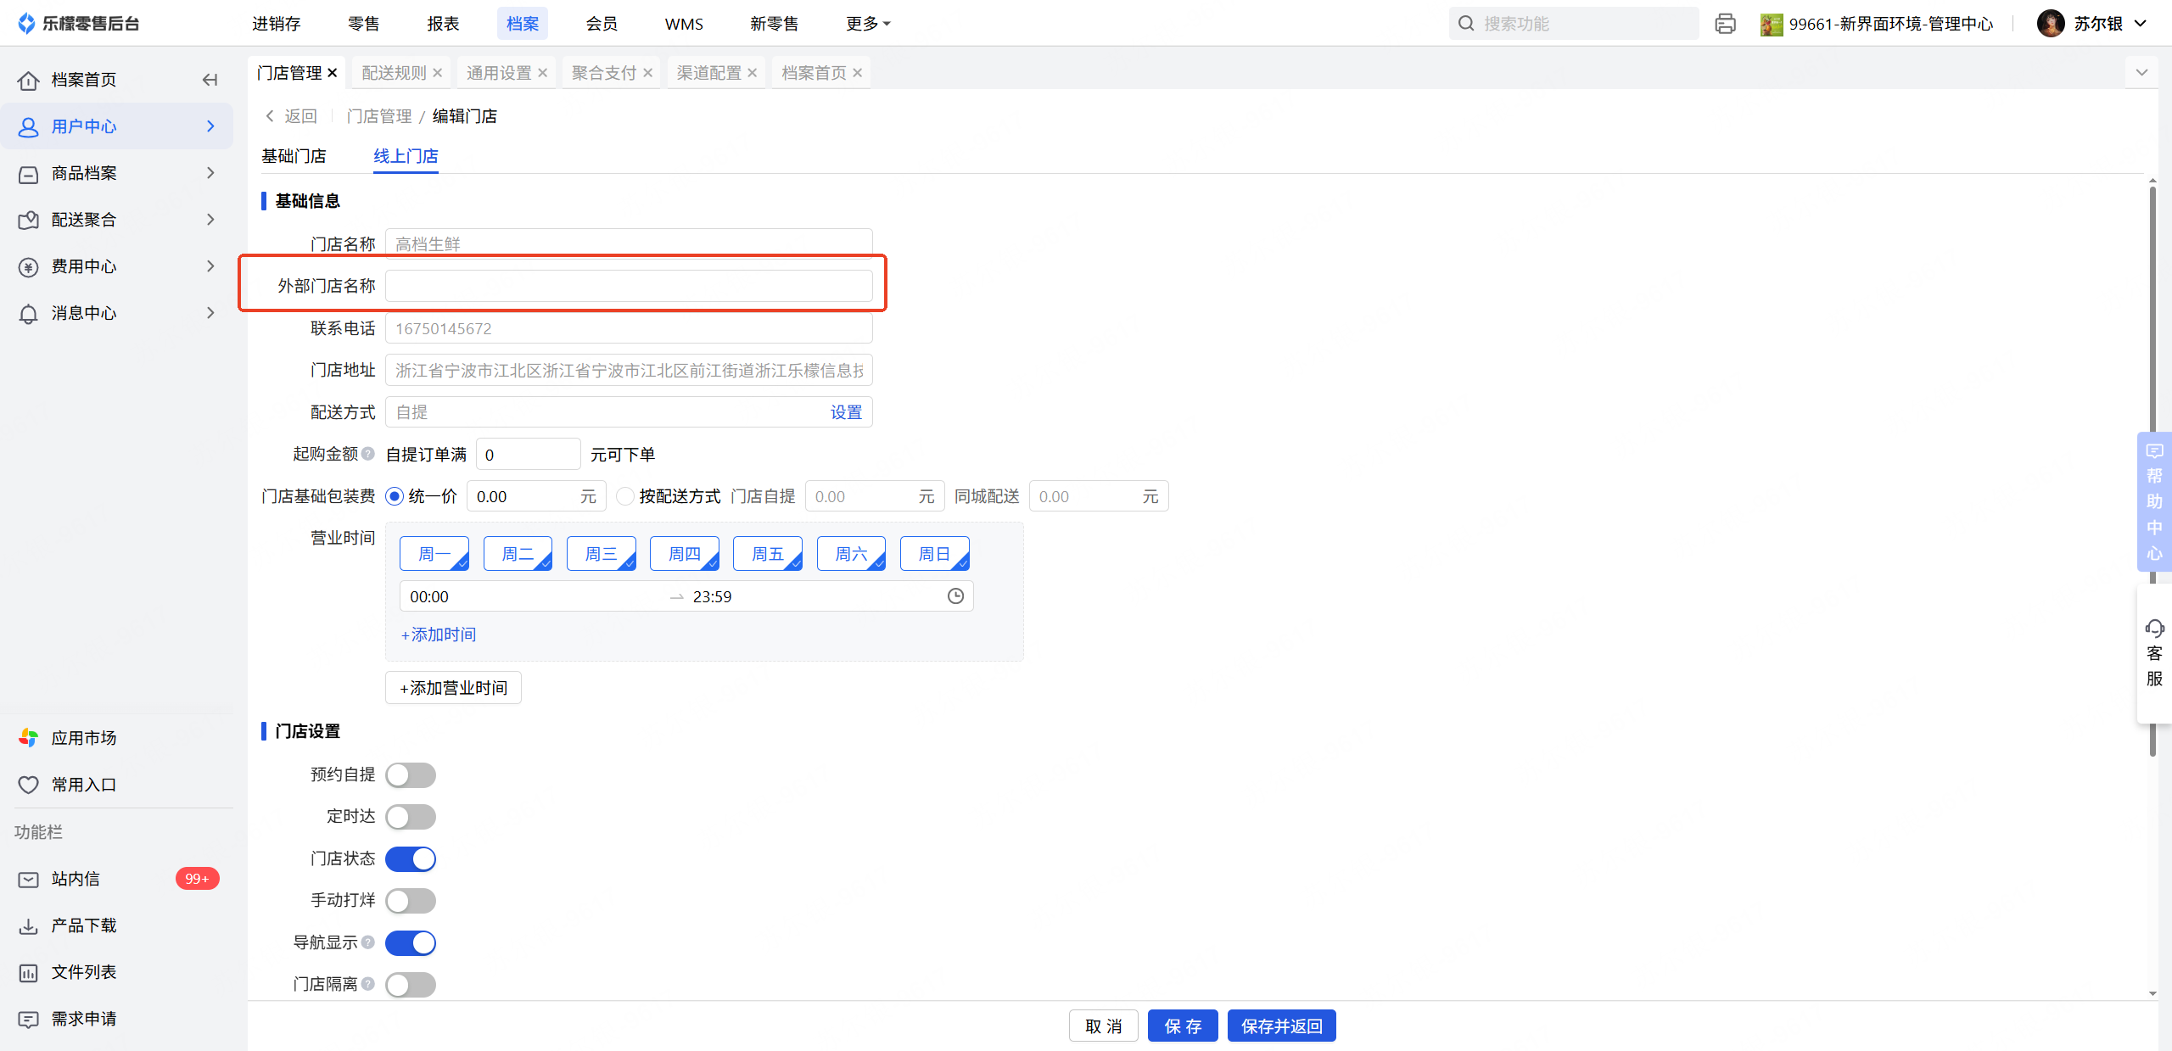Viewport: 2172px width, 1051px height.
Task: Click the clock icon in time range
Action: point(955,596)
